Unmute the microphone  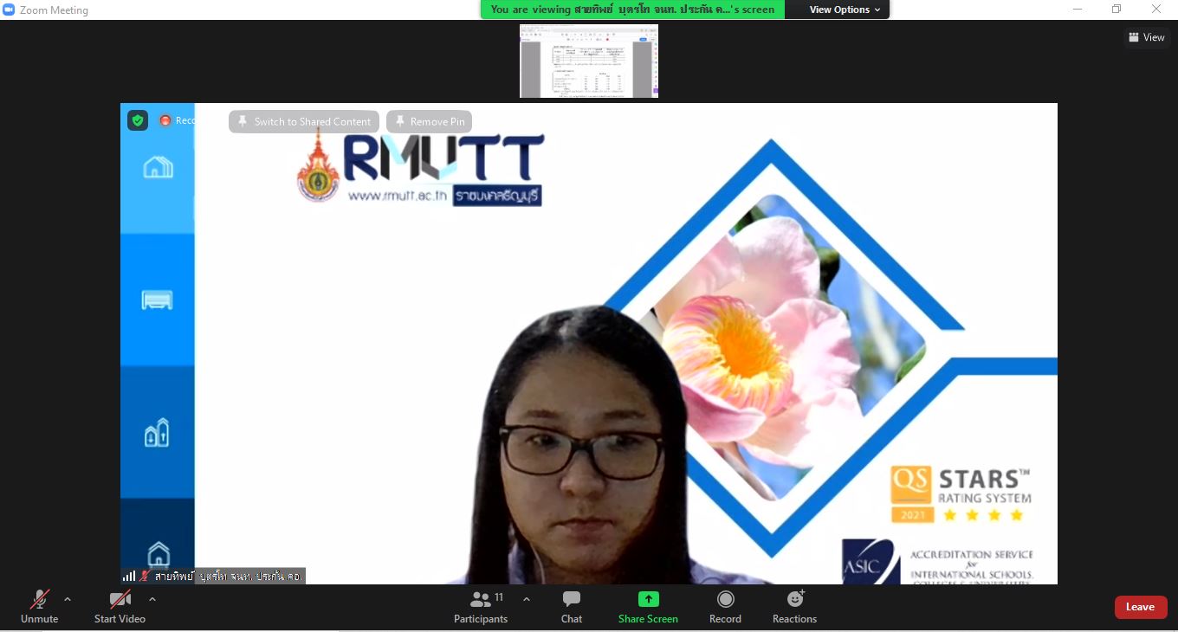(39, 607)
